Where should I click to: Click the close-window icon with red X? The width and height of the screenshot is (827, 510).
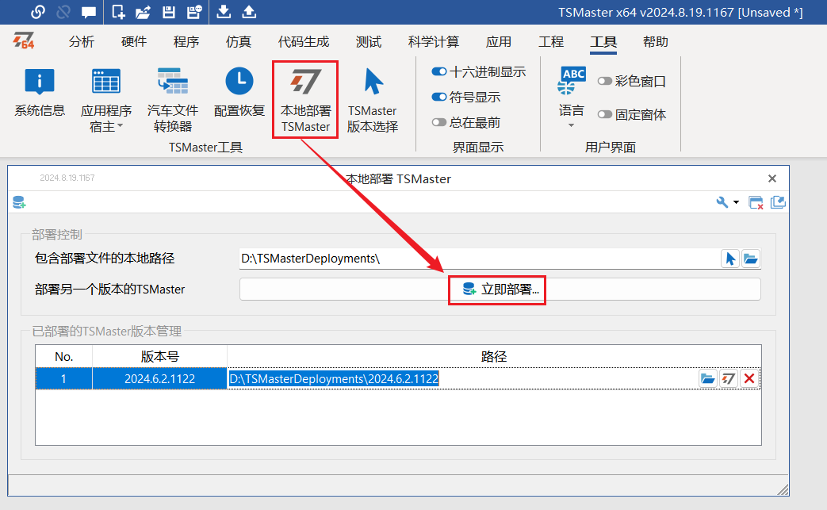(x=756, y=202)
